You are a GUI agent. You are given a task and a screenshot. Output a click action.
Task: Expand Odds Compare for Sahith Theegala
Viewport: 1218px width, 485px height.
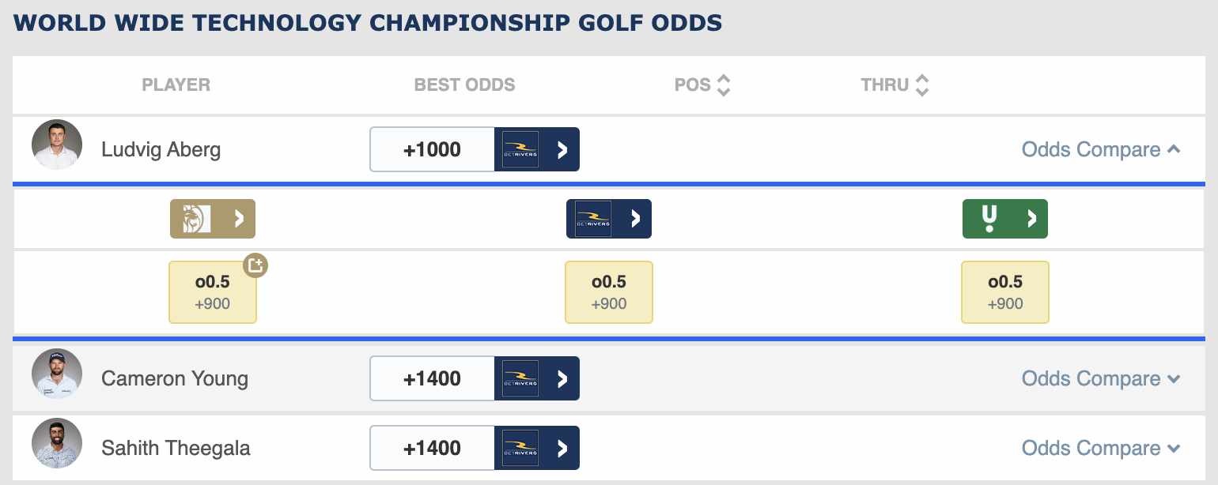point(1101,448)
